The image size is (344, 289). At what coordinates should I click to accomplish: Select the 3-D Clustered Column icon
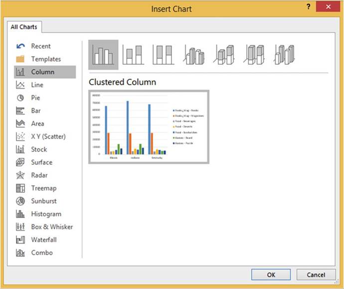194,55
